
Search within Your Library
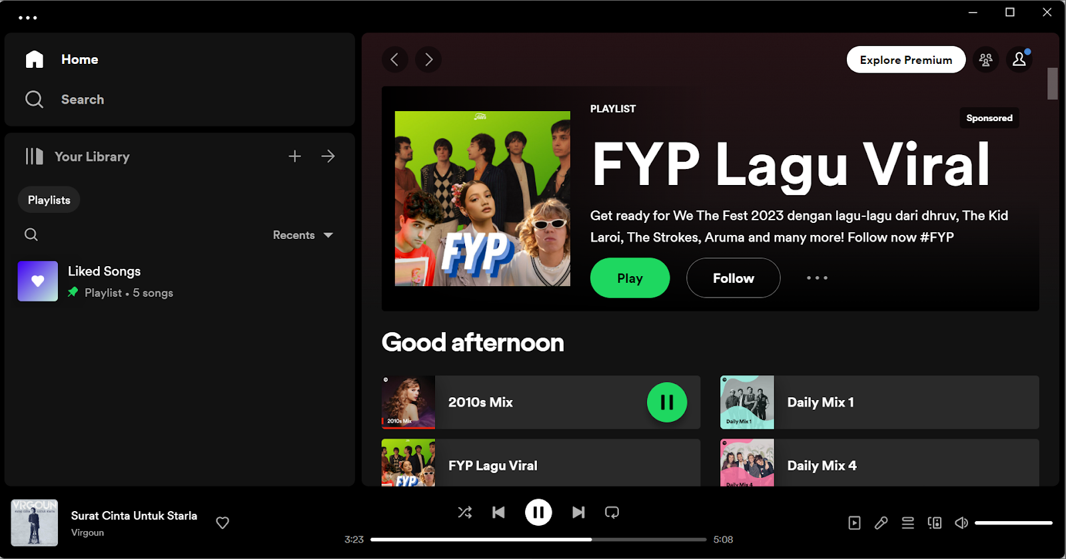[31, 234]
